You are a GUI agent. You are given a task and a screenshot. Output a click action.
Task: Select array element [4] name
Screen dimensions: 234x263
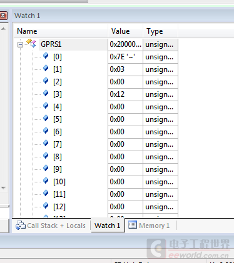coord(58,107)
